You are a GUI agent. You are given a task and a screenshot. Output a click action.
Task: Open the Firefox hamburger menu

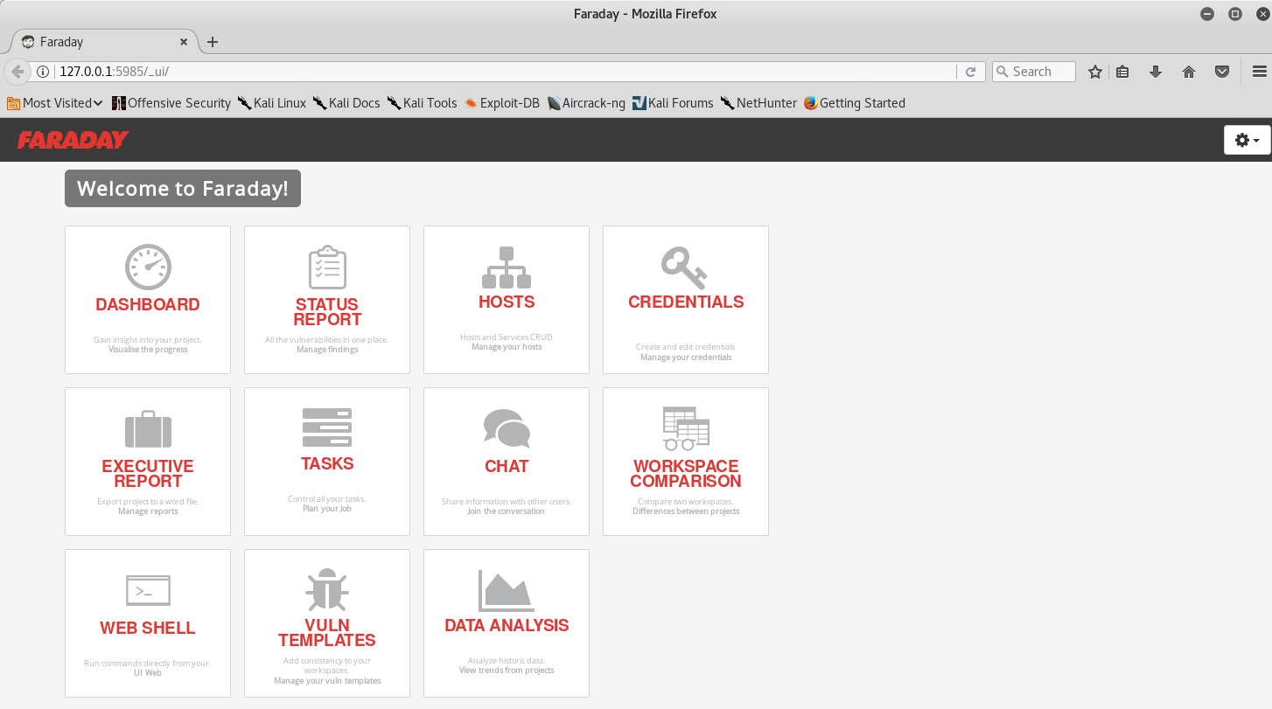click(x=1260, y=72)
